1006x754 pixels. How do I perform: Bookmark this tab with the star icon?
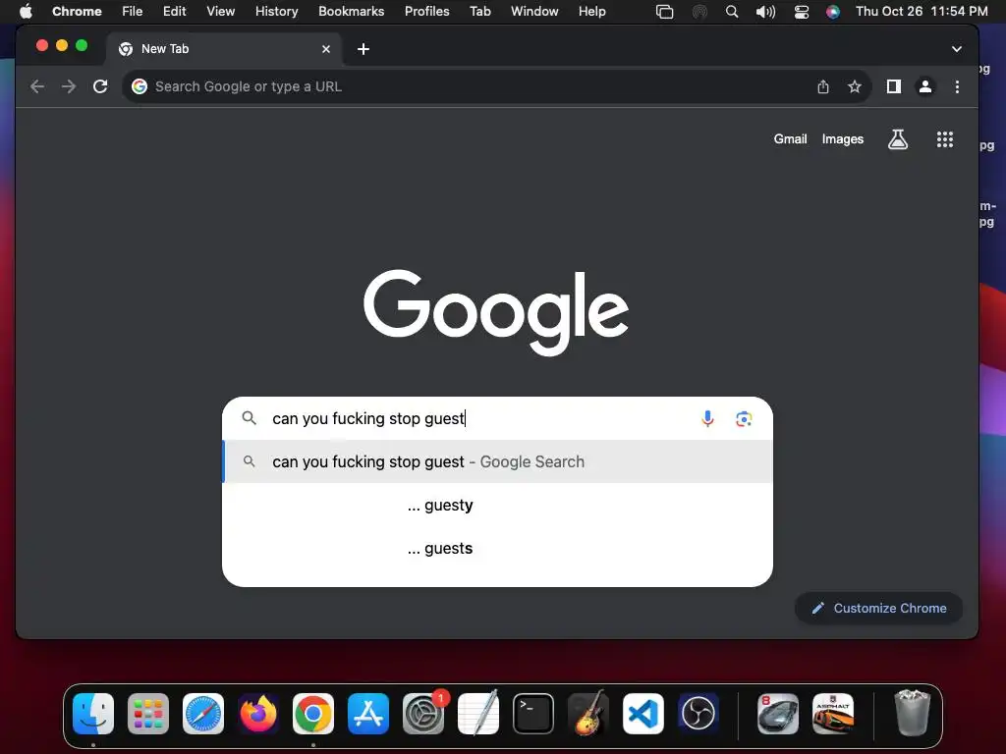coord(855,86)
